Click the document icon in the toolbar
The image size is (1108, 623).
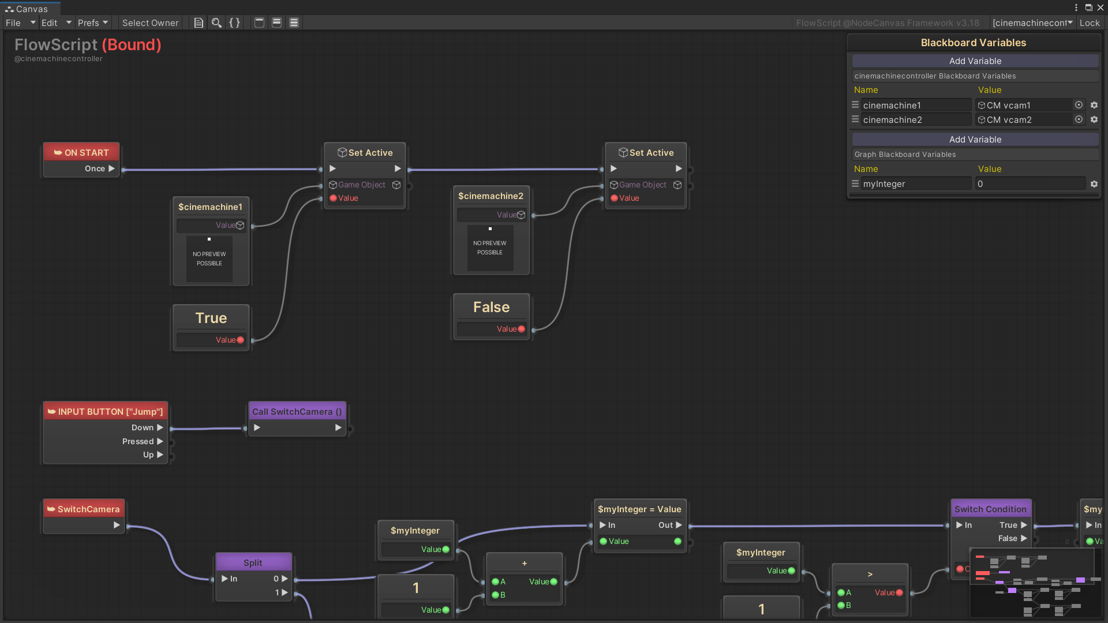(x=199, y=22)
